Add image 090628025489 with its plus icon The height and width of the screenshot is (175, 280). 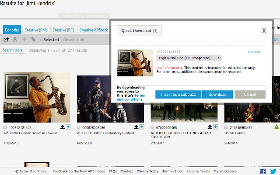coord(142,127)
